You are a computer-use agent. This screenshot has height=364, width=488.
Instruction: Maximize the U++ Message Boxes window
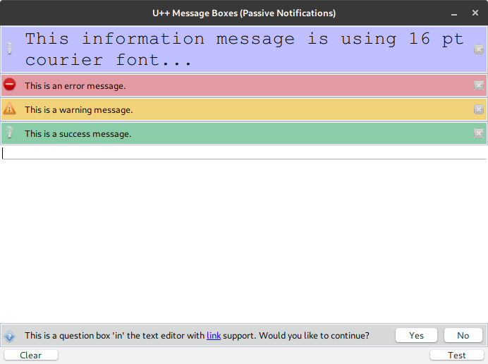click(463, 13)
